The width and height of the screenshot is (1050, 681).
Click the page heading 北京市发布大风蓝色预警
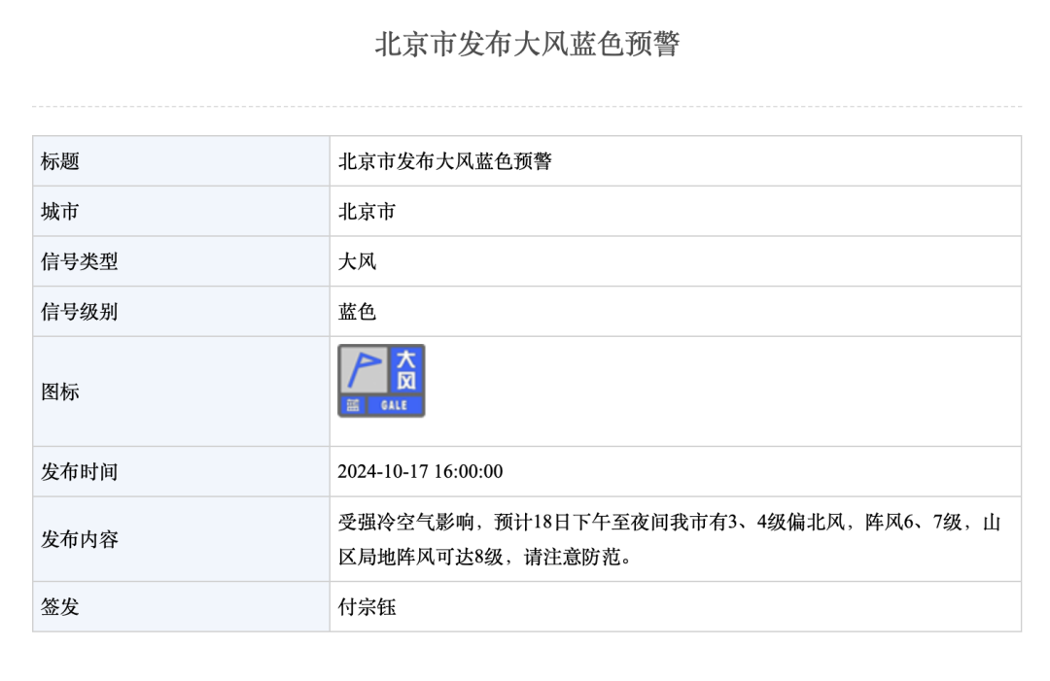tap(526, 45)
